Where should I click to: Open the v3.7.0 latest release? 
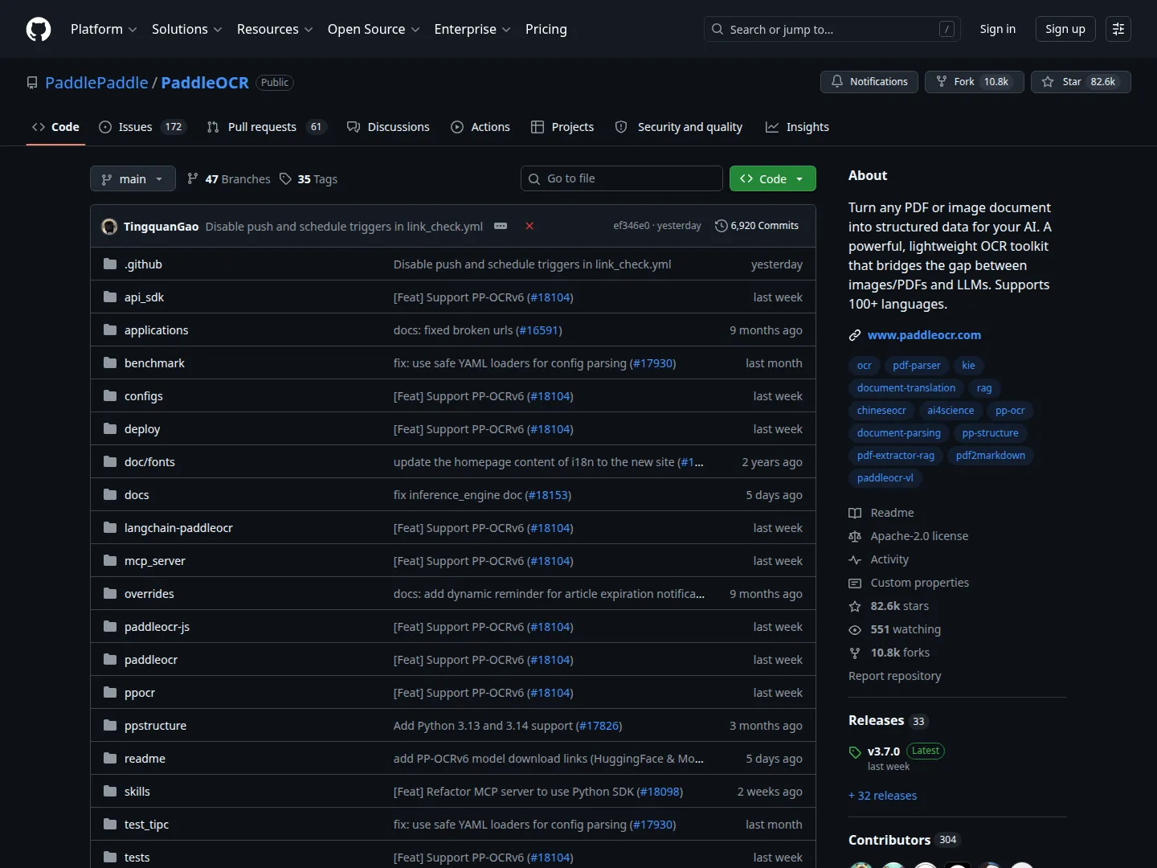(x=884, y=751)
